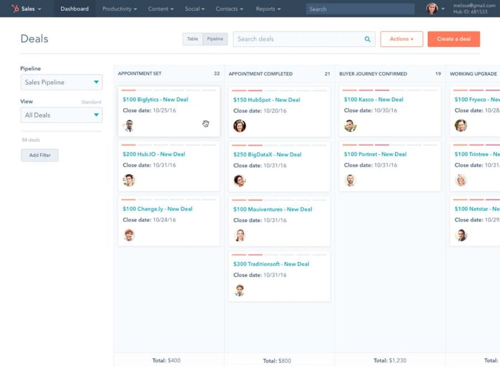Click the owner avatar on Trintree deal
500x367 pixels.
[461, 180]
